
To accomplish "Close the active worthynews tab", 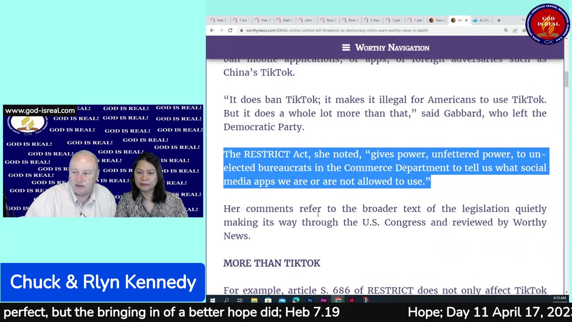I will pyautogui.click(x=466, y=20).
